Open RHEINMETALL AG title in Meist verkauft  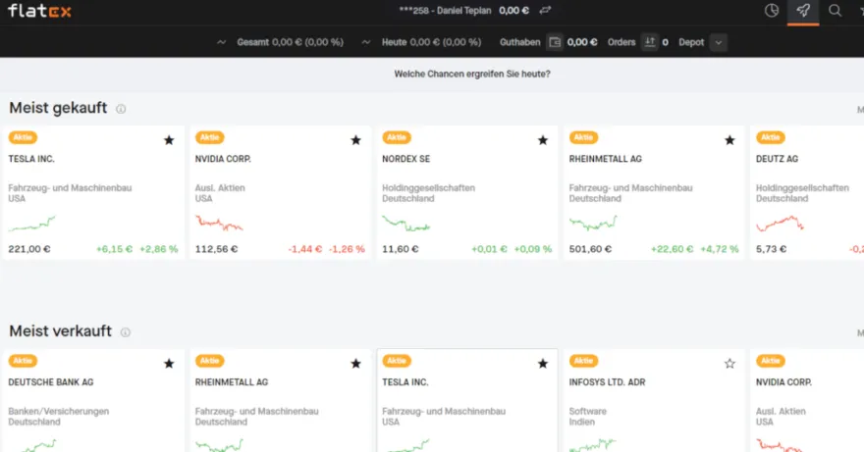tap(232, 382)
